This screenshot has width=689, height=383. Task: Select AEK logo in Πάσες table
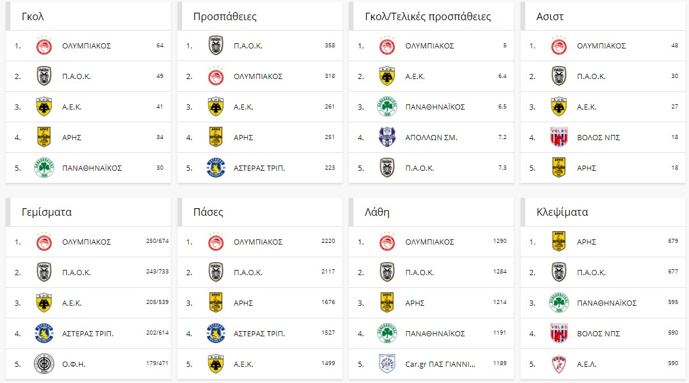pos(216,363)
